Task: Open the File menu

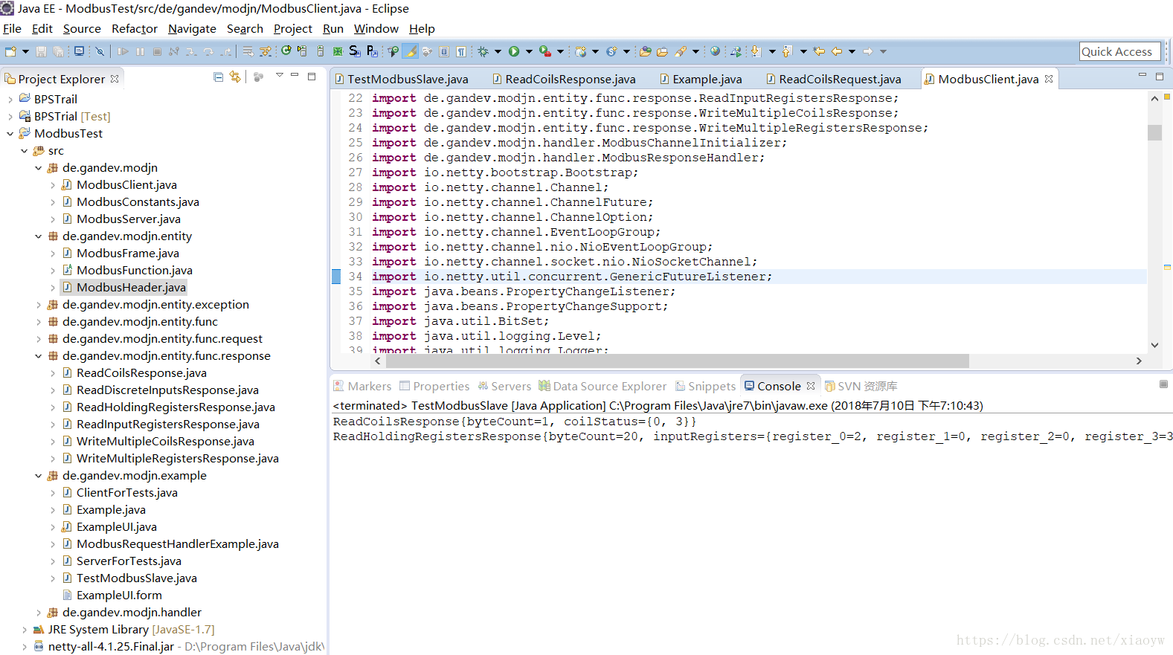Action: [x=12, y=28]
